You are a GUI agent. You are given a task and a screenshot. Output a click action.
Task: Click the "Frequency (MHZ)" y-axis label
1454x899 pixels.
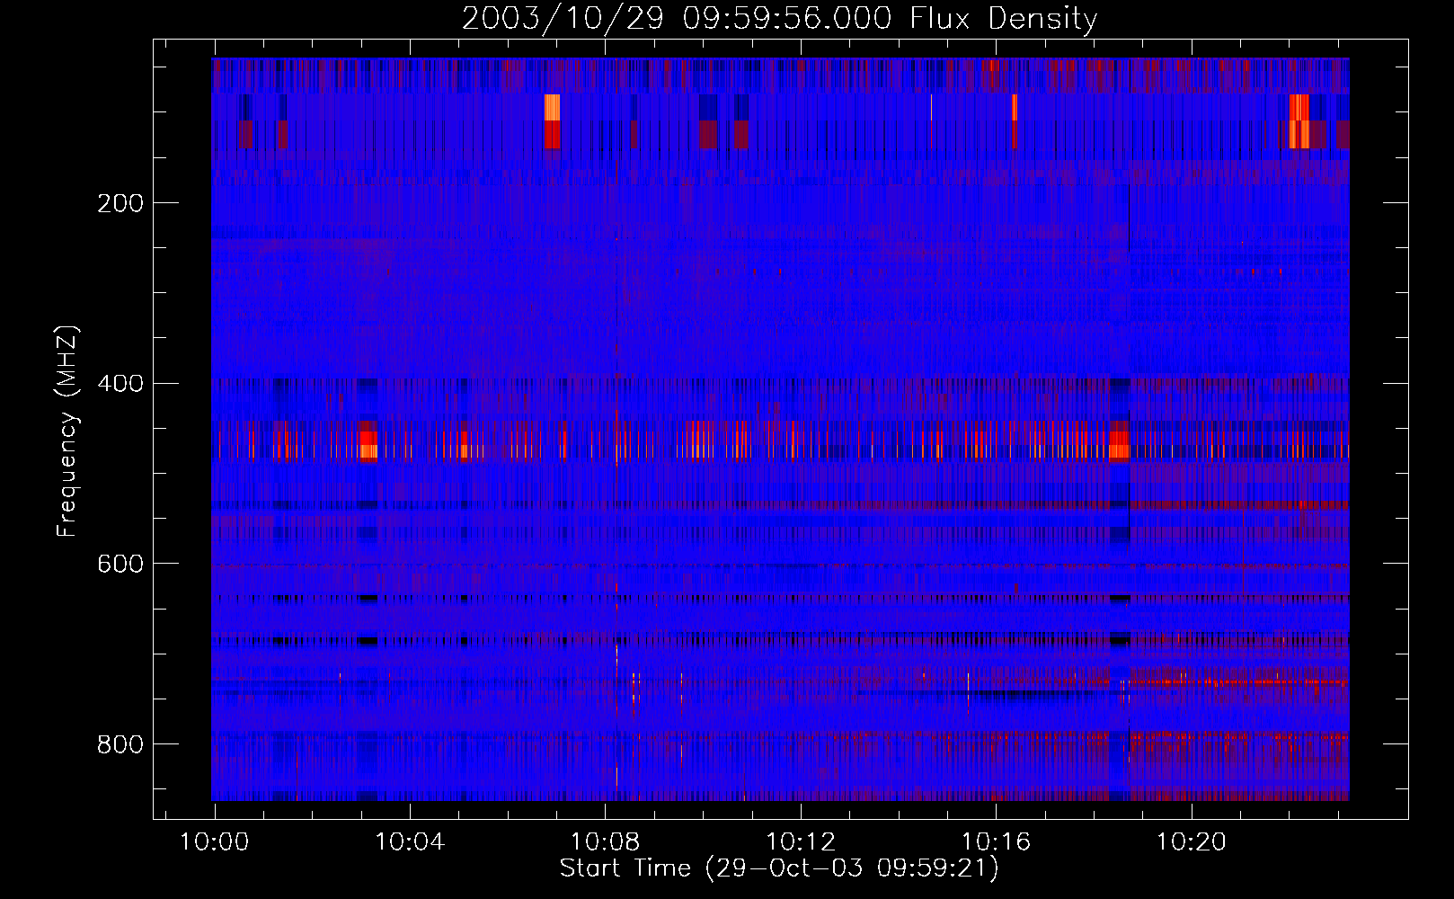coord(67,431)
